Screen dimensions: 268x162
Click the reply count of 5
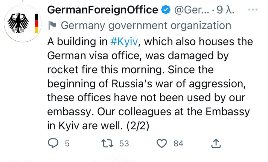67,143
